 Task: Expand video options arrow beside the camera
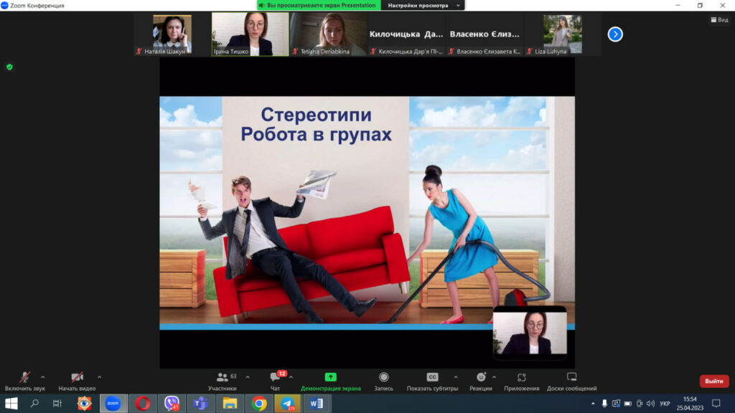[x=99, y=376]
